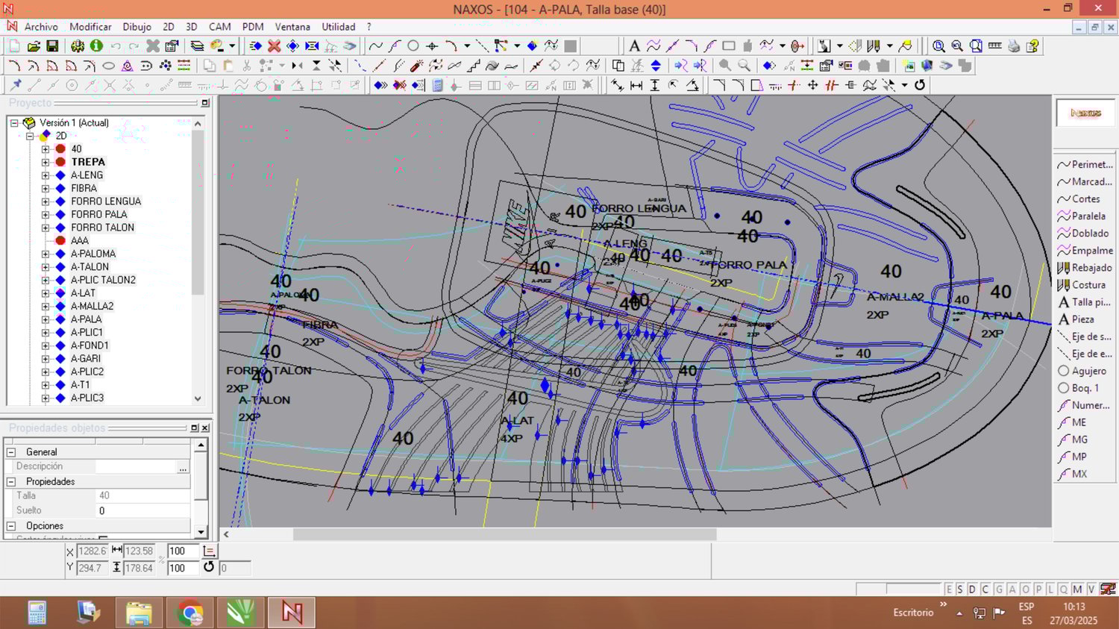
Task: Click the green info circle icon
Action: [96, 46]
